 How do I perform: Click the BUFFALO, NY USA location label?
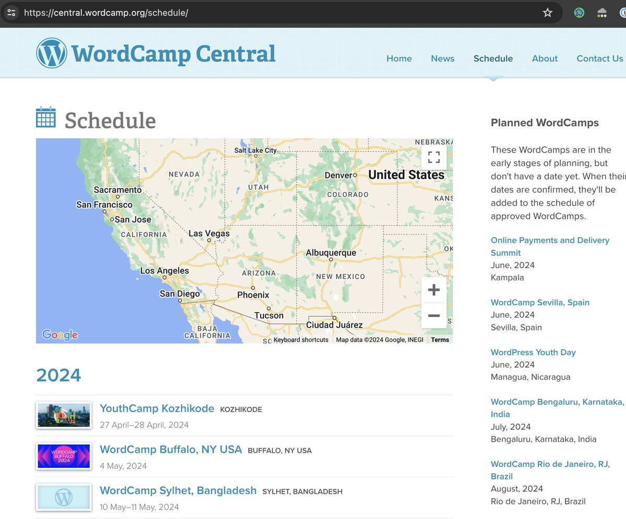point(280,451)
